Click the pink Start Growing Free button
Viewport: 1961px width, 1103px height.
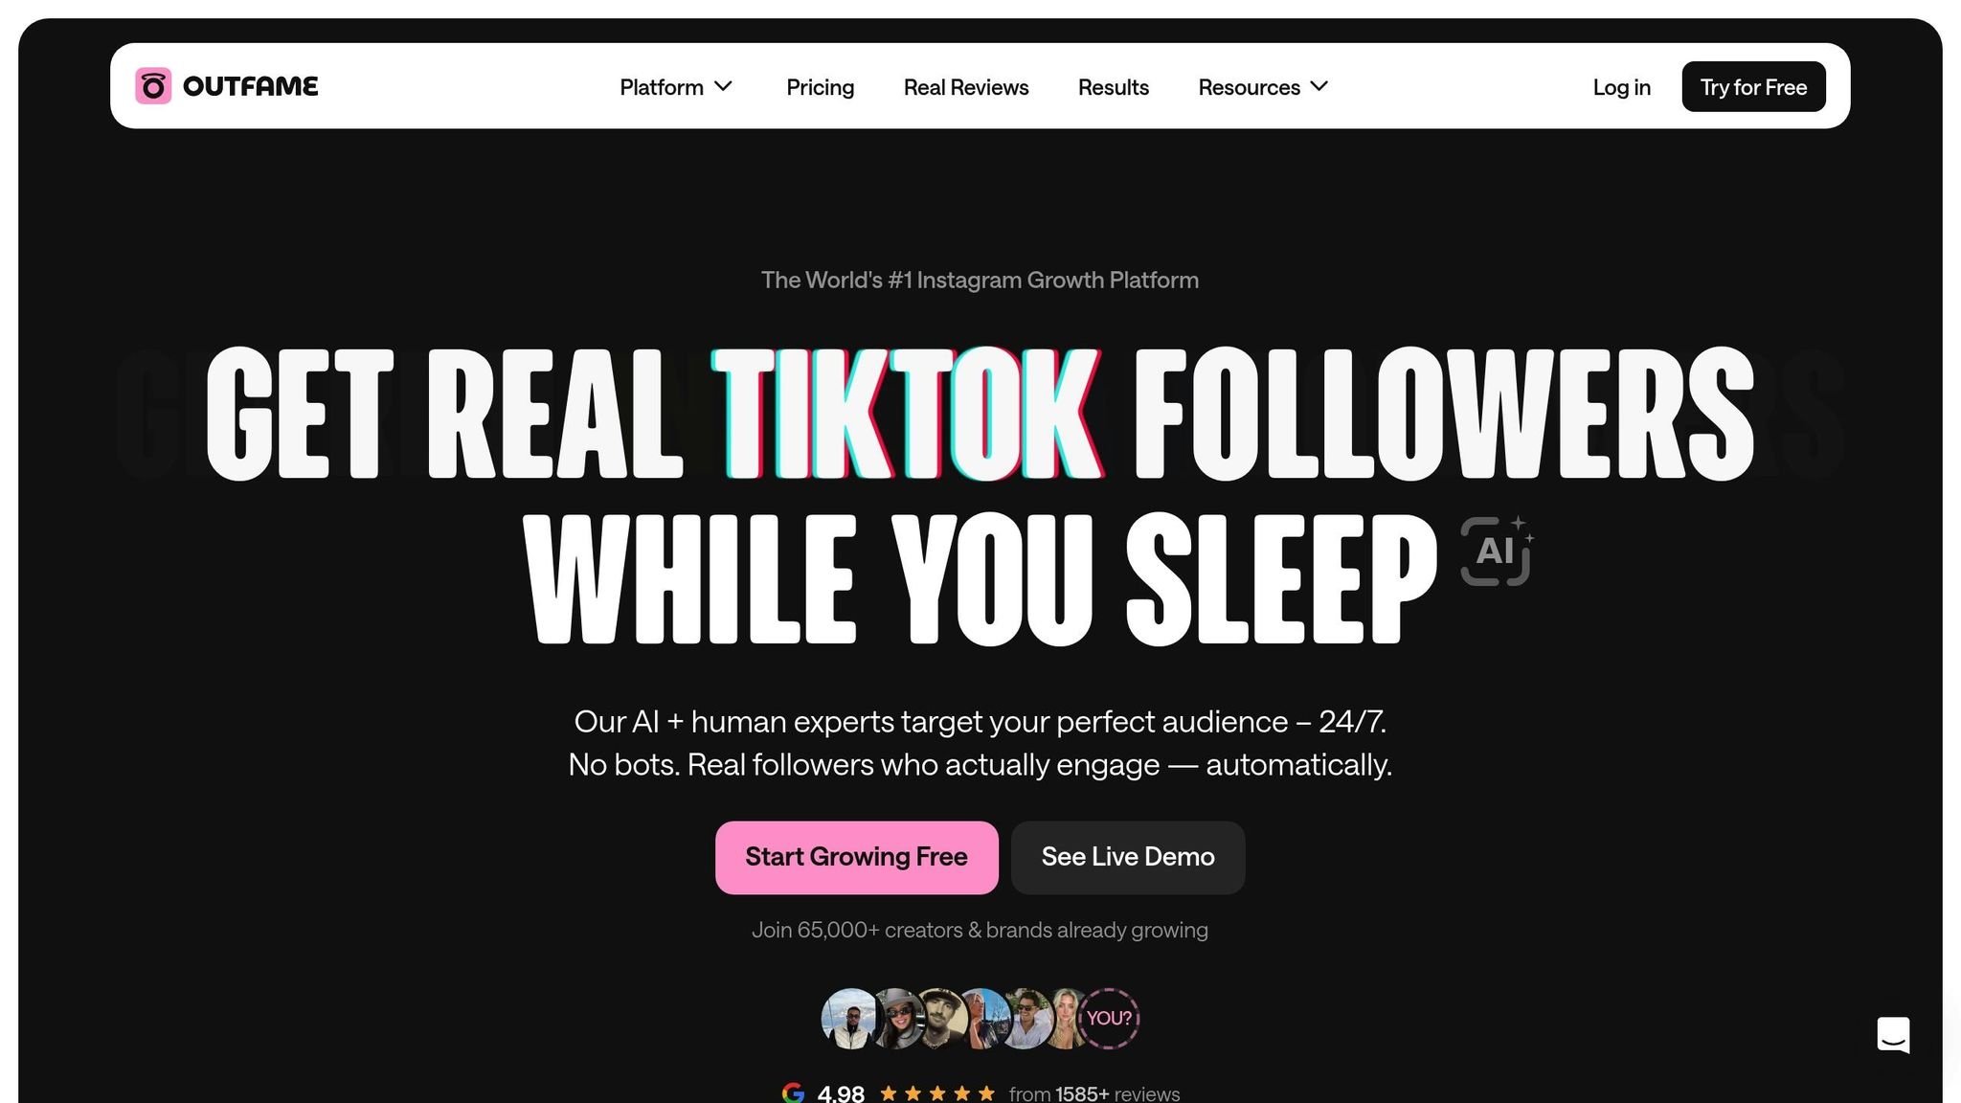click(856, 857)
